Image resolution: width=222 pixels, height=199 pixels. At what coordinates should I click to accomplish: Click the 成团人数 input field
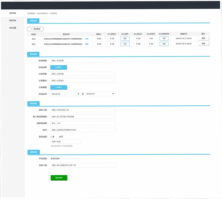click(83, 110)
